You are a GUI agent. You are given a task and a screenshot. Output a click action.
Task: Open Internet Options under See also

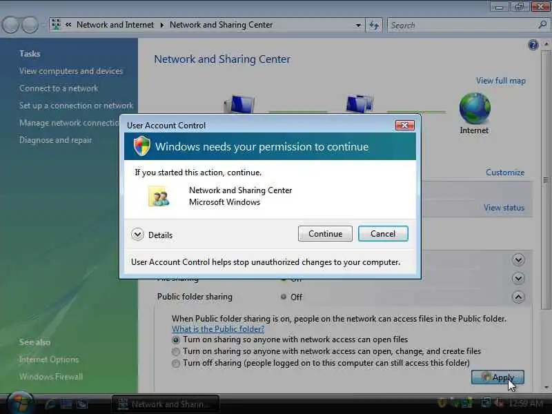49,359
